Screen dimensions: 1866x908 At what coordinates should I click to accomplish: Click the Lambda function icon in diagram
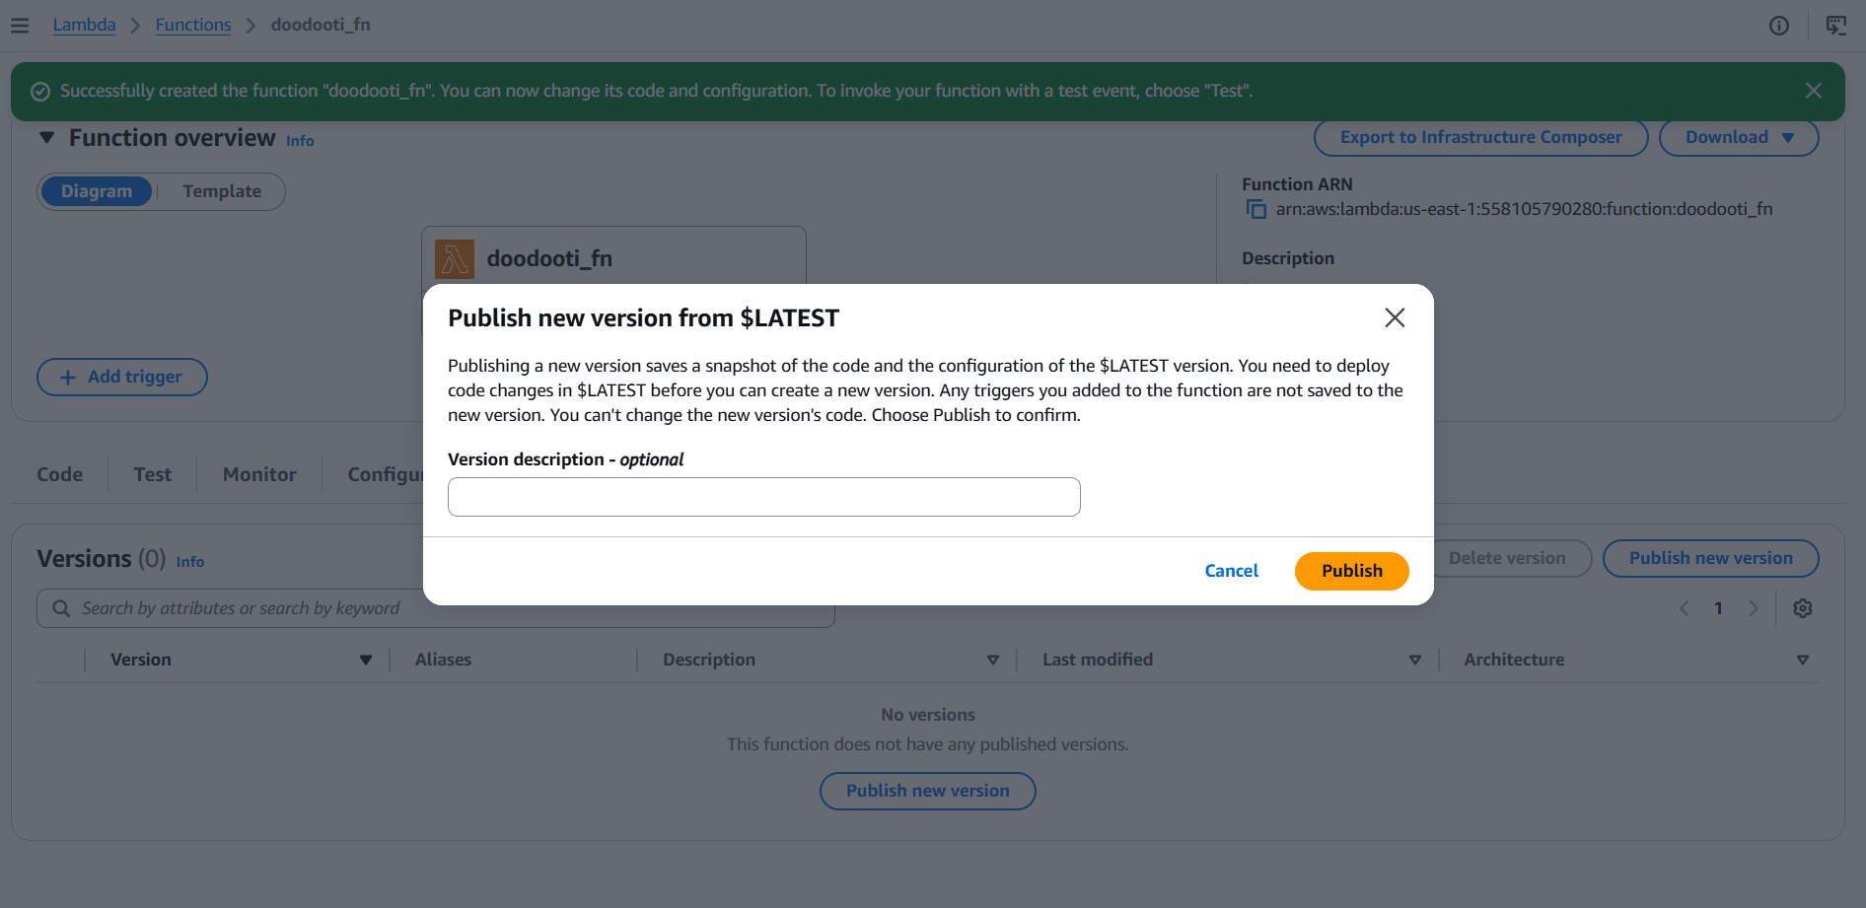tap(455, 259)
